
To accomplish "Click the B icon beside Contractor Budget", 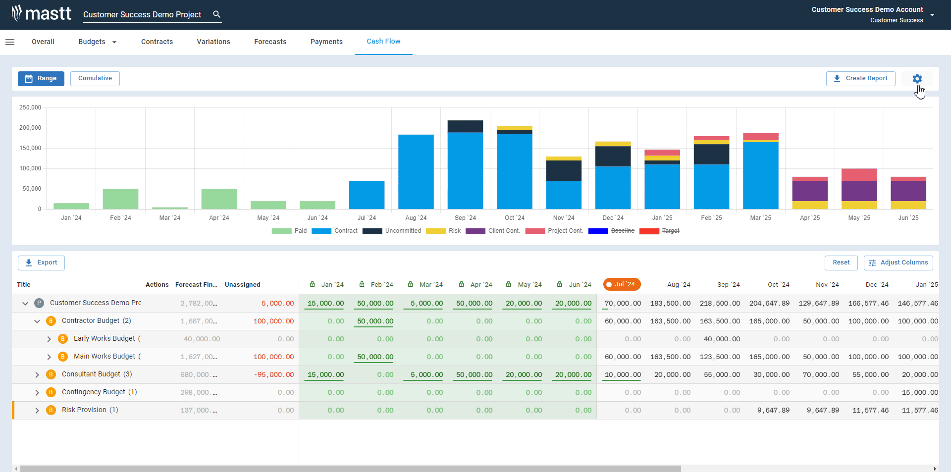I will click(51, 320).
